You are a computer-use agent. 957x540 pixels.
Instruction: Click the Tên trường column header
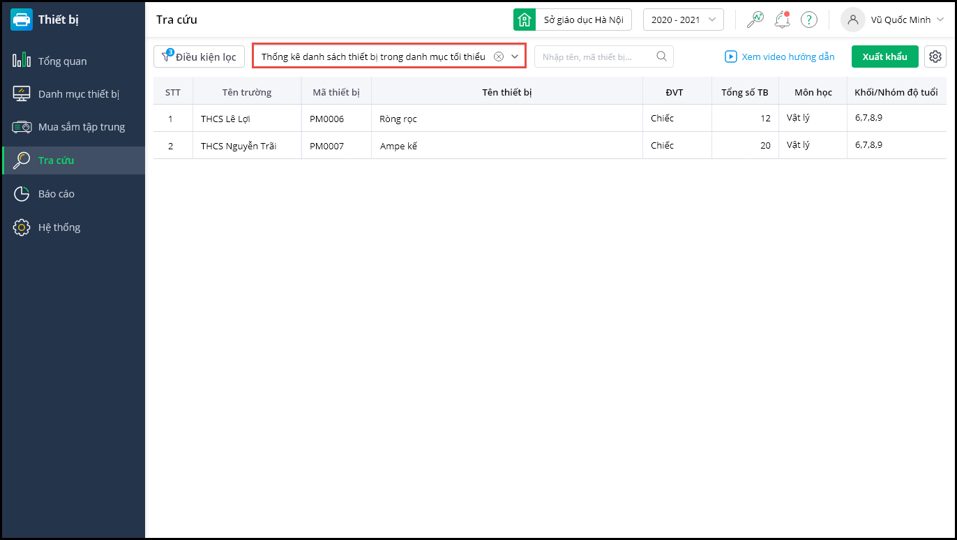click(247, 92)
